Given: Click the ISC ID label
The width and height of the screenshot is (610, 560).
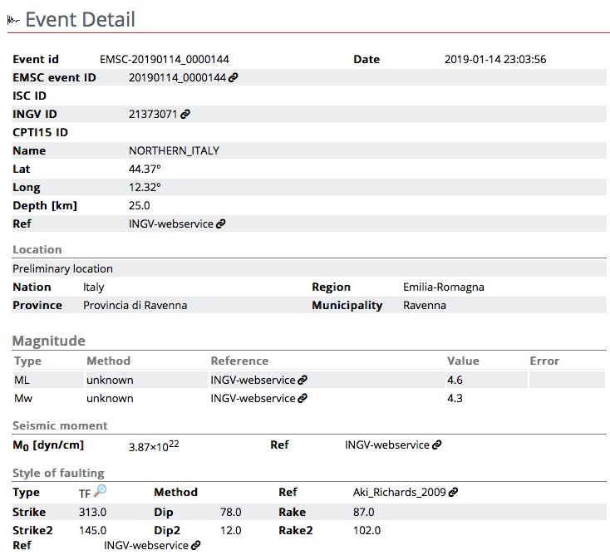Looking at the screenshot, I should (x=29, y=96).
